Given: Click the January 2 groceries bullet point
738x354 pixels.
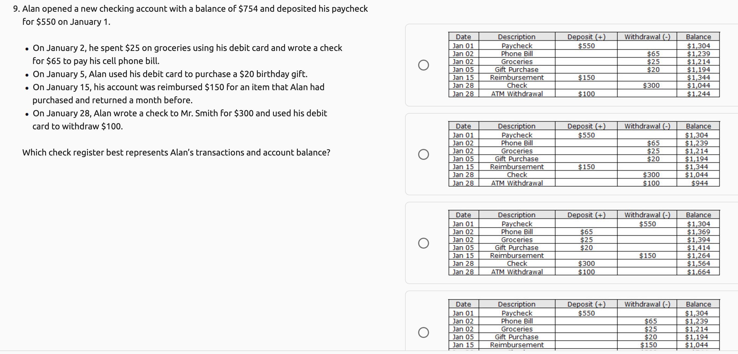Looking at the screenshot, I should tap(187, 54).
